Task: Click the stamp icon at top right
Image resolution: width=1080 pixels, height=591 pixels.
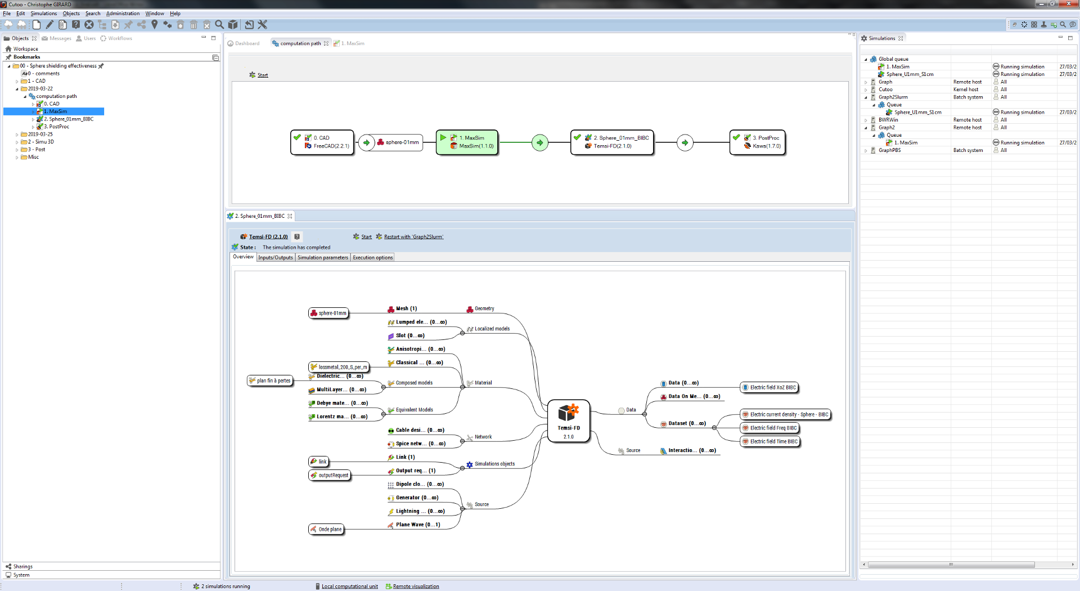Action: coord(1043,25)
